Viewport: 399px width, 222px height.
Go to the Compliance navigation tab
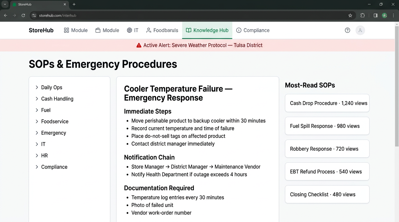click(x=253, y=30)
